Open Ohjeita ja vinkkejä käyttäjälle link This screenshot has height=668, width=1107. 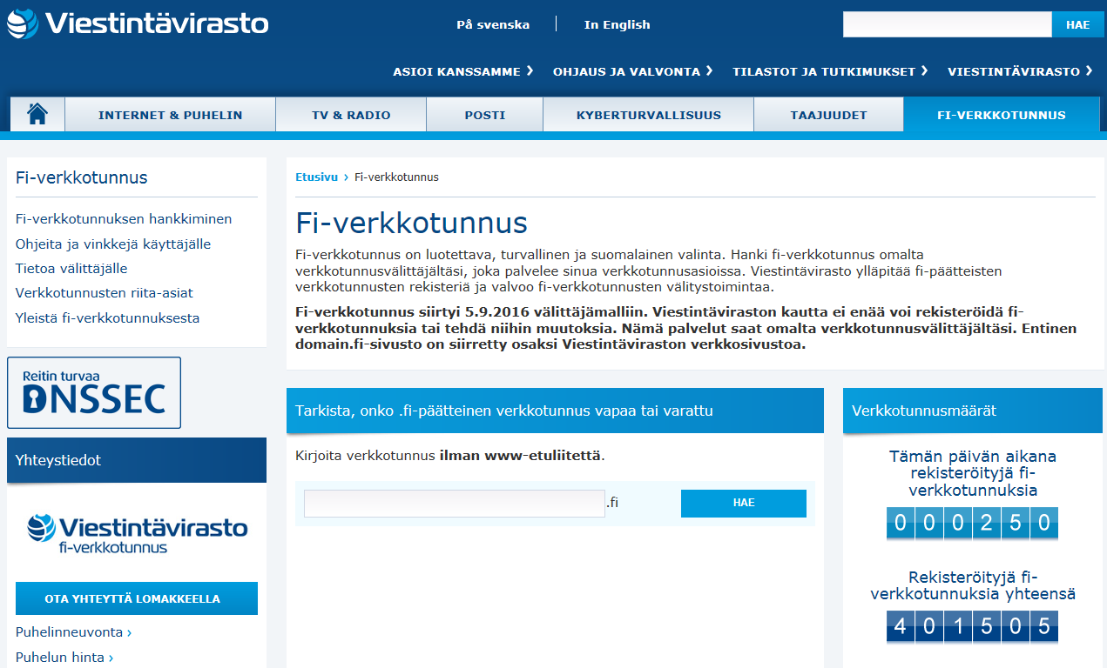113,244
